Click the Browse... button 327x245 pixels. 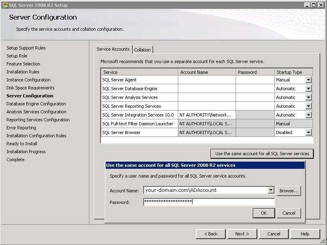(289, 191)
